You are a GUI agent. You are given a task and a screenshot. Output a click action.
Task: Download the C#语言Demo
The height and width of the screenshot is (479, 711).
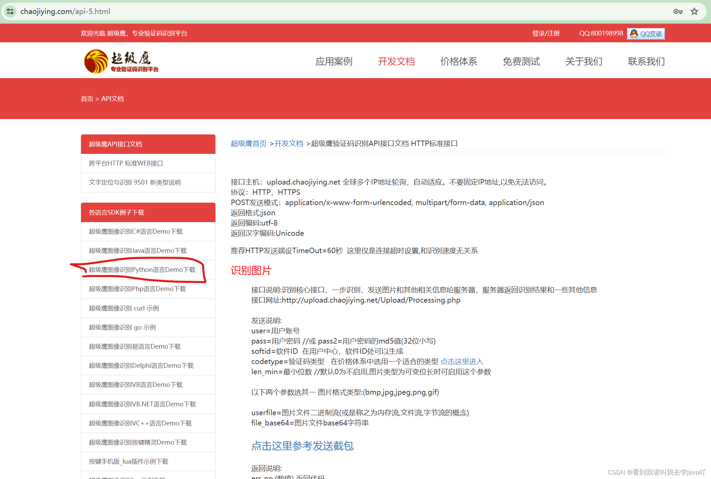click(148, 232)
